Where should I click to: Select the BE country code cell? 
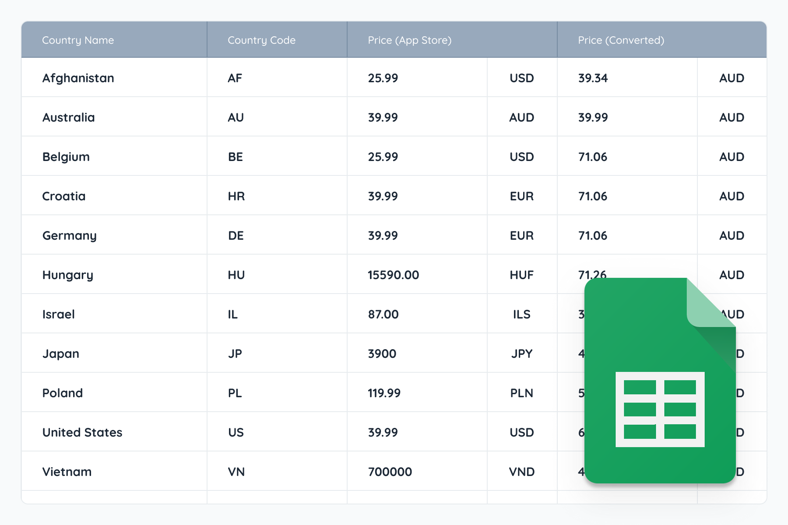[236, 157]
